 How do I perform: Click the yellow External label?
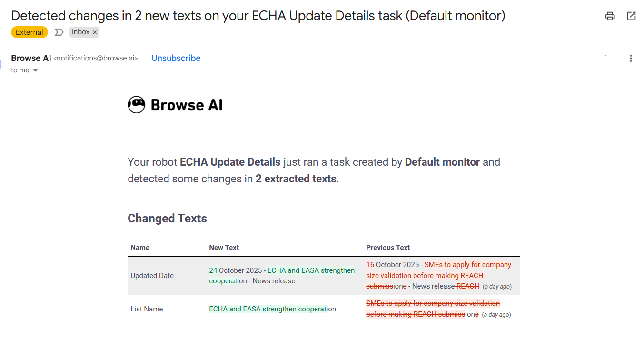click(x=30, y=32)
